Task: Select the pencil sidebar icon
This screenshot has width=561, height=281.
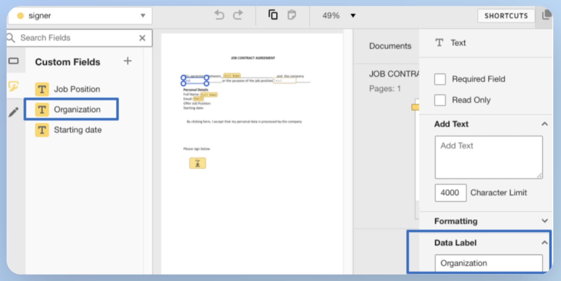Action: point(14,112)
